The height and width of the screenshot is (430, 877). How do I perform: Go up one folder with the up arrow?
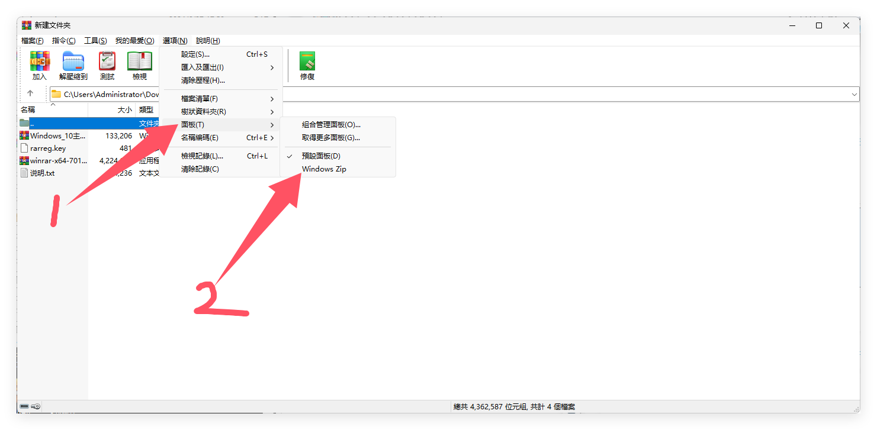(x=30, y=93)
